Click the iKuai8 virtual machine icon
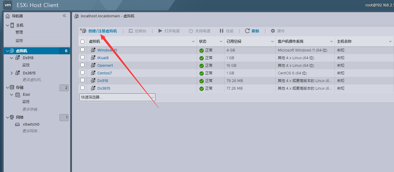 click(93, 58)
